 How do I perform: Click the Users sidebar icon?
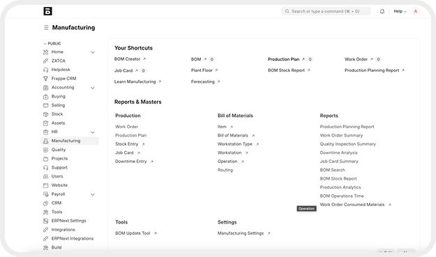coord(45,176)
